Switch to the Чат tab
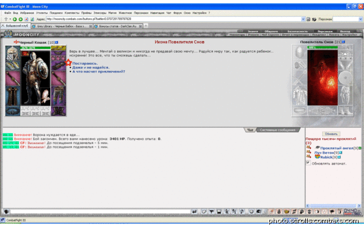Viewport: 364px width, 227px height. pyautogui.click(x=250, y=130)
